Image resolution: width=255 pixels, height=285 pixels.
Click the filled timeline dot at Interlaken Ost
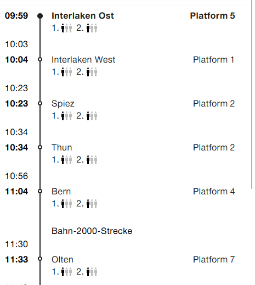[x=40, y=16]
